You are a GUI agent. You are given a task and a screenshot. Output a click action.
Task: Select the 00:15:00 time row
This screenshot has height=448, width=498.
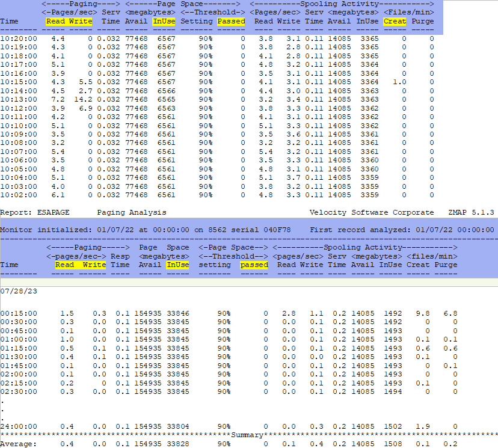19,313
